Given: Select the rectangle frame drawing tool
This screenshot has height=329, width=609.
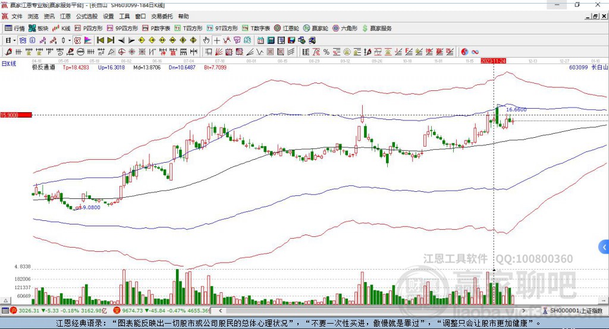Looking at the screenshot, I should (x=209, y=52).
